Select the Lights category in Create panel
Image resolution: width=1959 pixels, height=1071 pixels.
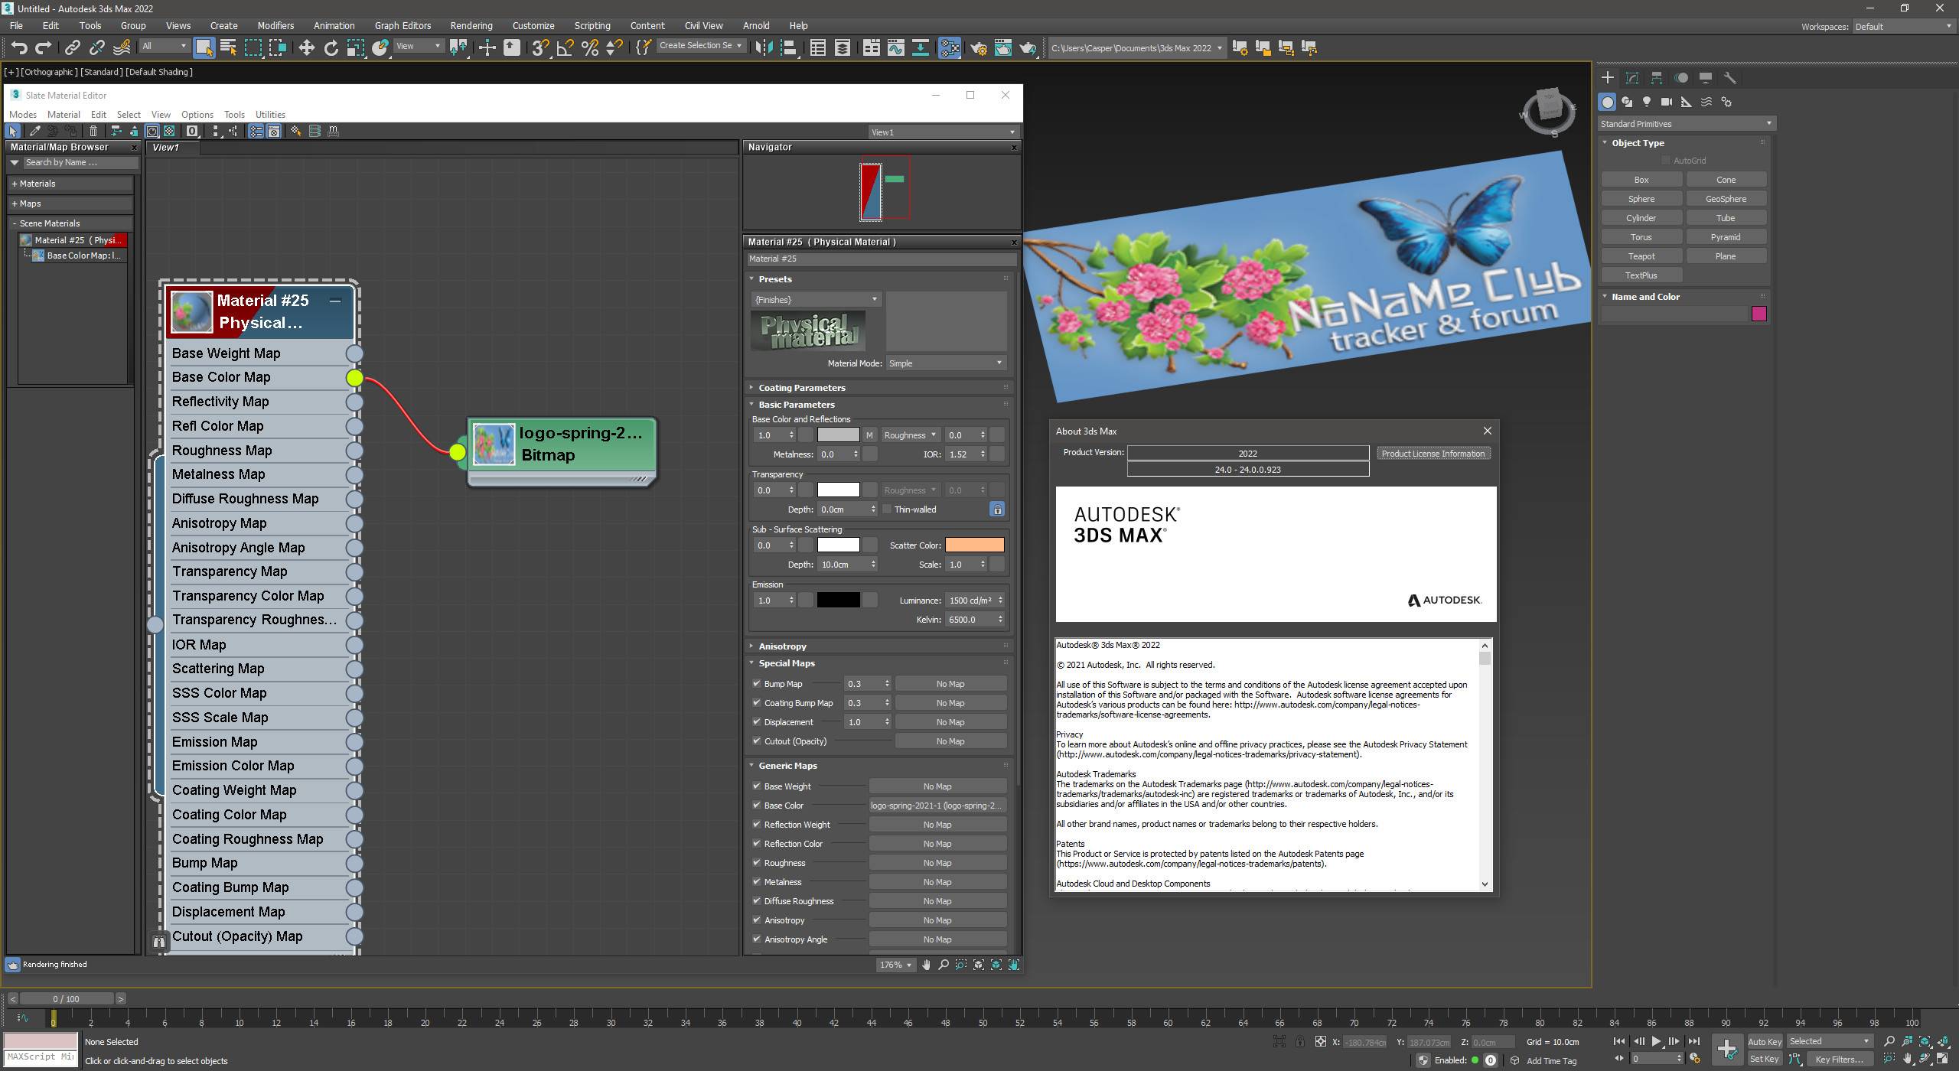tap(1647, 102)
